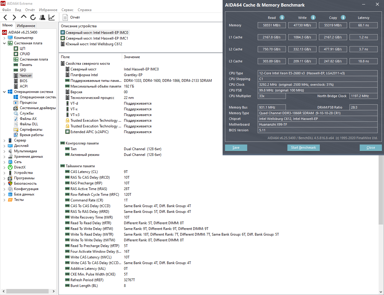Expand the Мультимедиа tree node
The image size is (384, 295).
[x=4, y=151]
